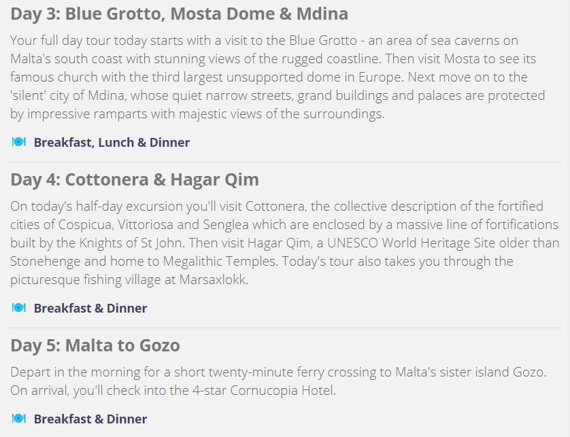Select the Day 4 Cottonera & Hagar Qim heading

click(135, 179)
